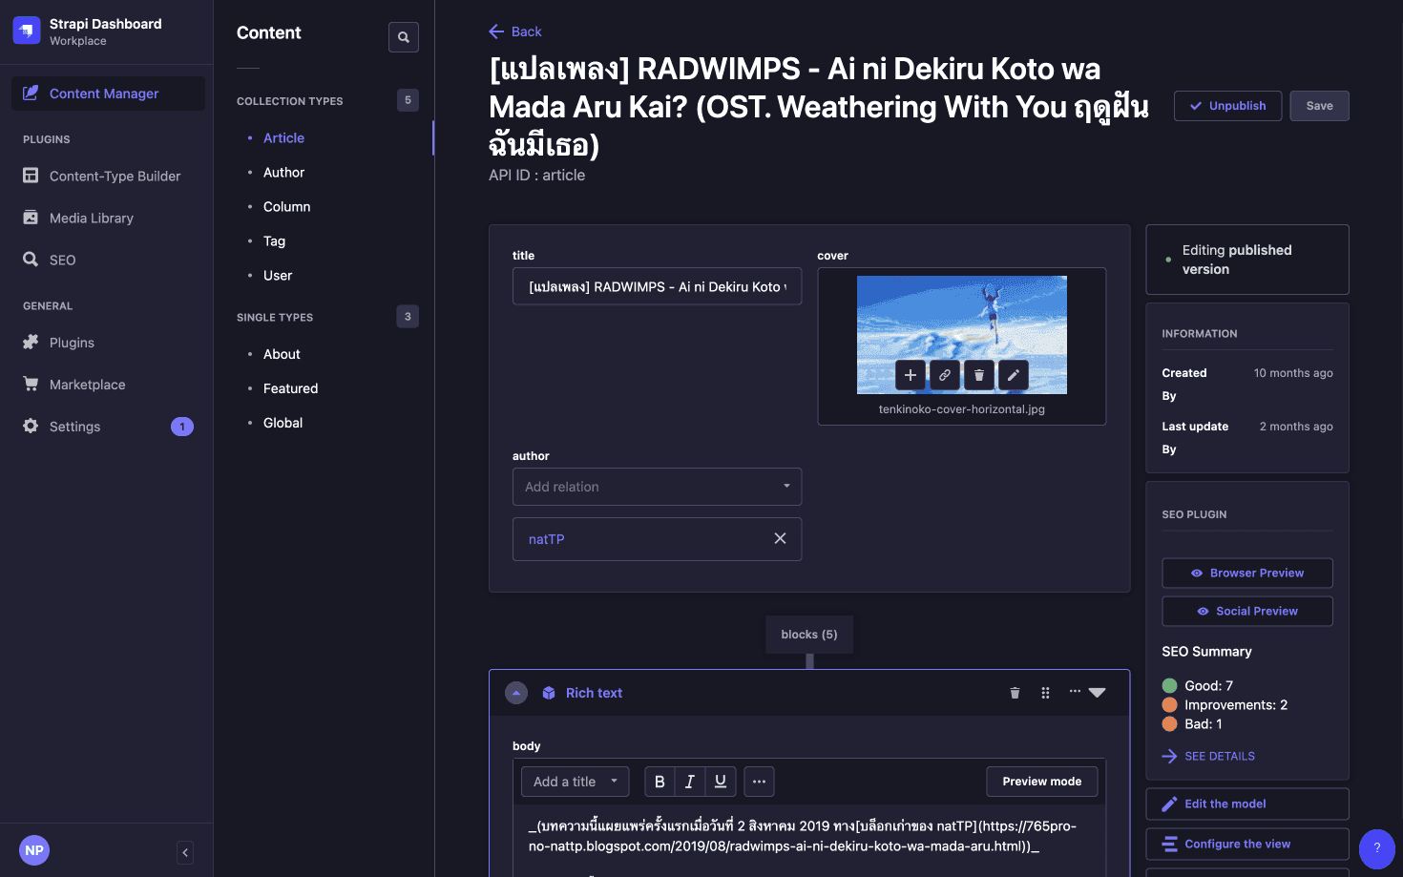Open SEO Social Preview
This screenshot has width=1403, height=877.
[1247, 611]
